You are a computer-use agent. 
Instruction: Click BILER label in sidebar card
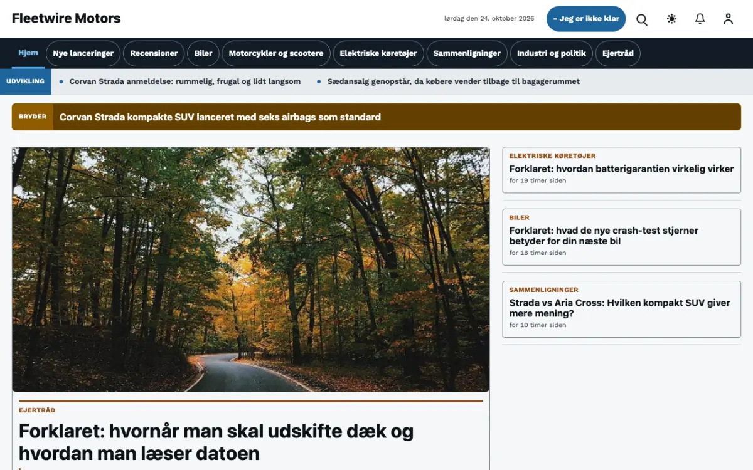(x=519, y=217)
